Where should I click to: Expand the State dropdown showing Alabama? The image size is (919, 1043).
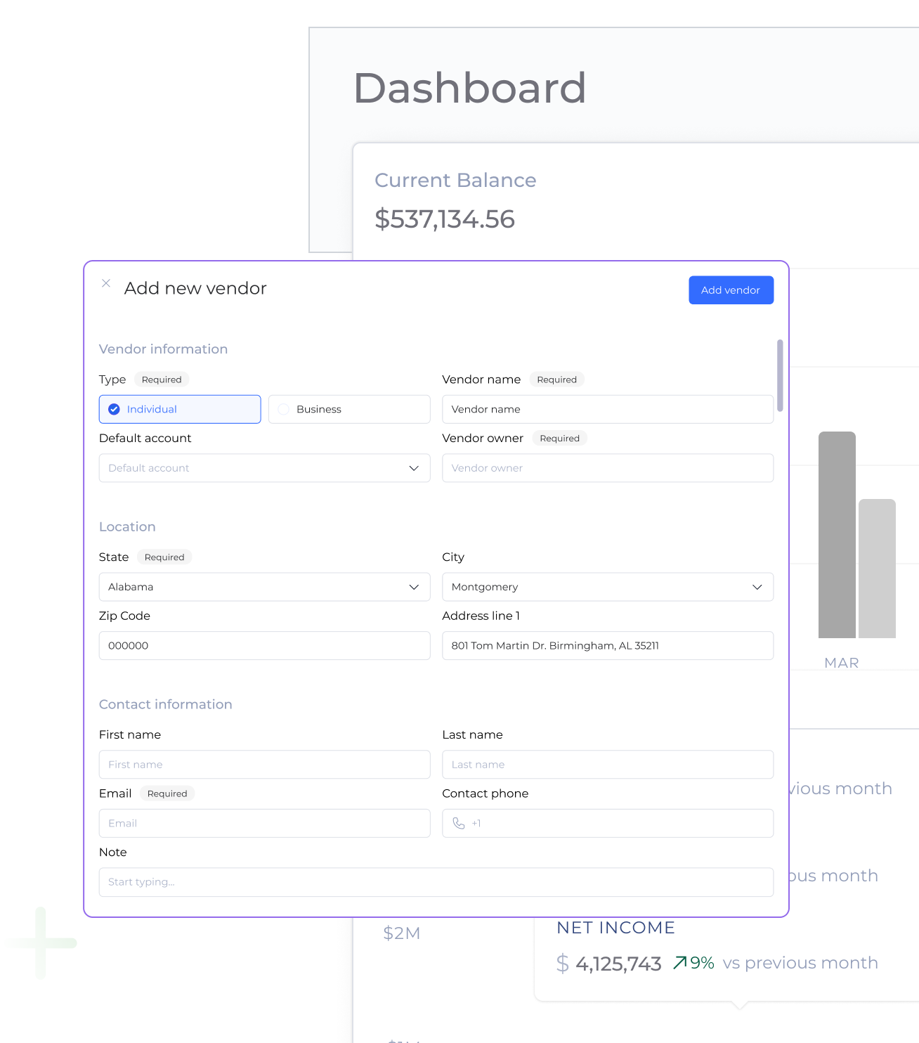(264, 587)
